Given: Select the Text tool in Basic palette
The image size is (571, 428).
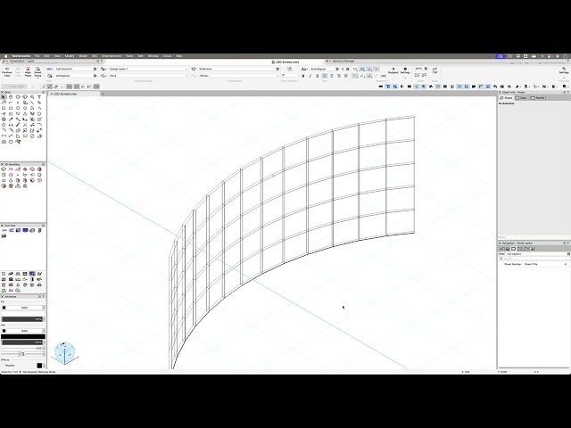Looking at the screenshot, I should coord(39,97).
